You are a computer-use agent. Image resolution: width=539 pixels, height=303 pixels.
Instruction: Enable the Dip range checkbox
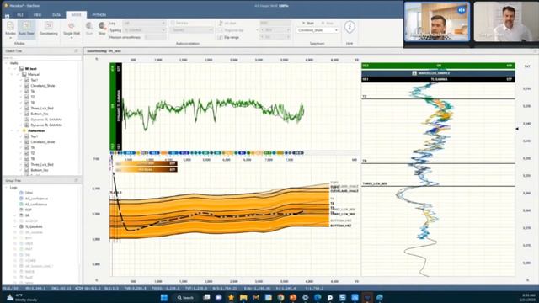click(x=221, y=37)
